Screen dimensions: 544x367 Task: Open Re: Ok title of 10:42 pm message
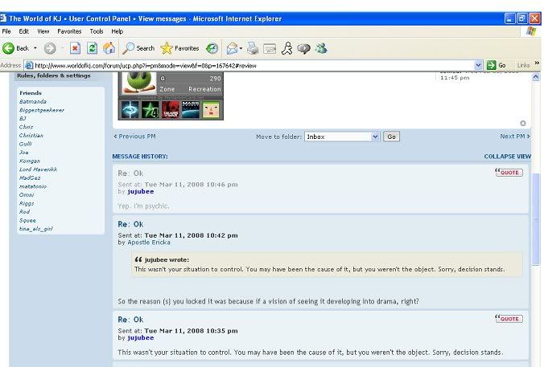tap(130, 224)
